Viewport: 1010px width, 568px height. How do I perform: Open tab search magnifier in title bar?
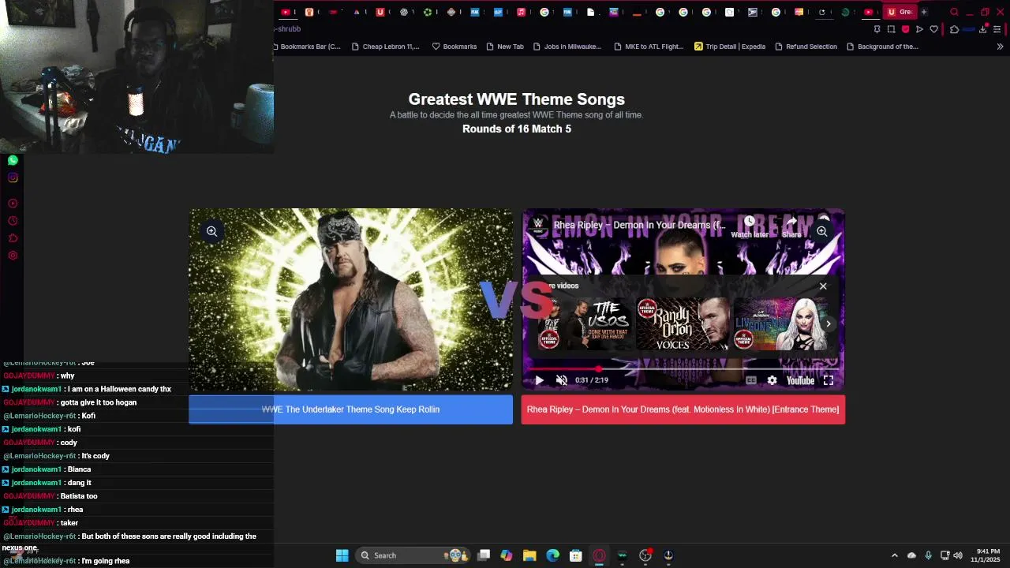(954, 12)
